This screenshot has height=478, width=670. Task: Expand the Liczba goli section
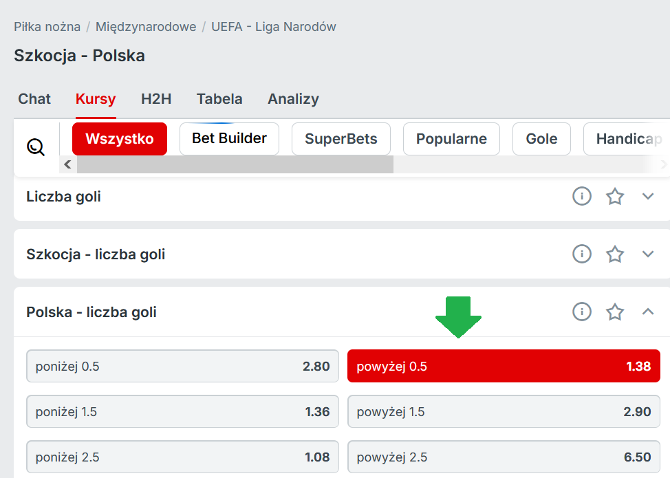click(648, 197)
